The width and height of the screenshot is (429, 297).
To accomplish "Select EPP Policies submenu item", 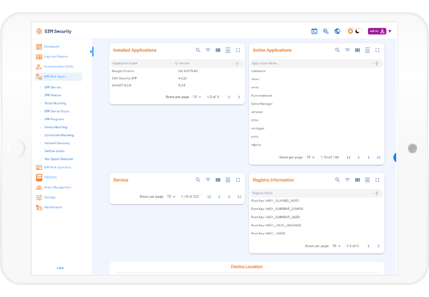I will pos(53,95).
